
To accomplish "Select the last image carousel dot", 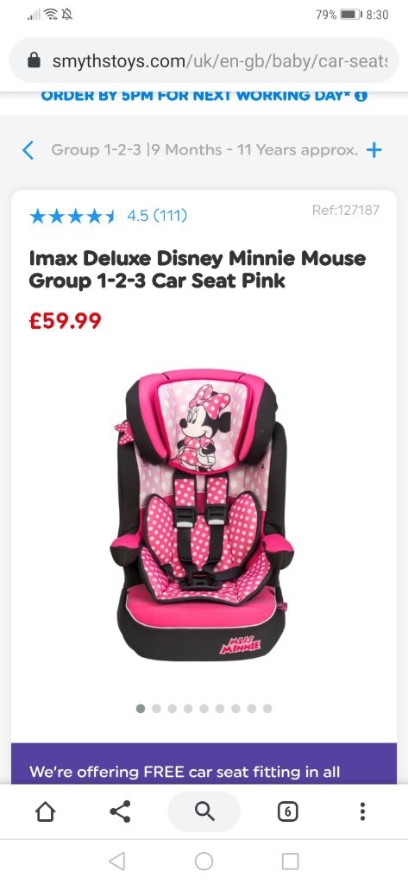I will (267, 708).
